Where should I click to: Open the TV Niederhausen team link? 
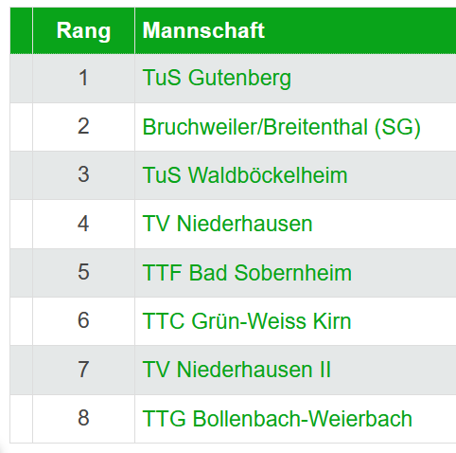pos(227,224)
